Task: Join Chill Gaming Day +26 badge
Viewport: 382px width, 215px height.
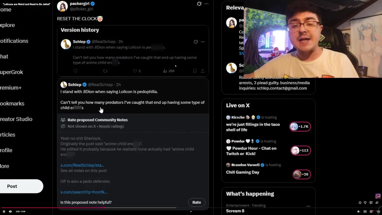Action: tap(302, 174)
